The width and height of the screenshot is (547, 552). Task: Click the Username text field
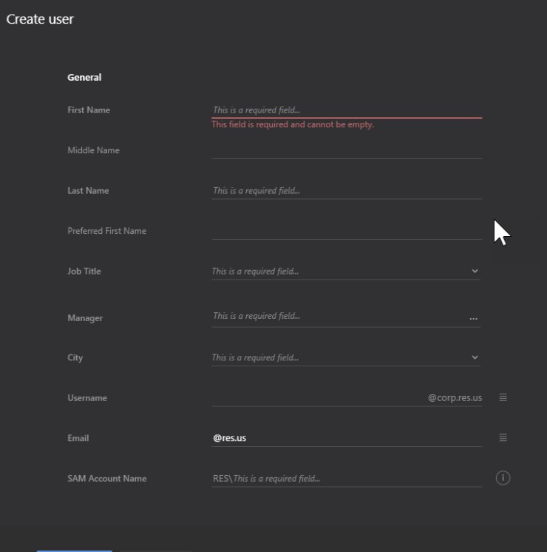click(x=318, y=397)
